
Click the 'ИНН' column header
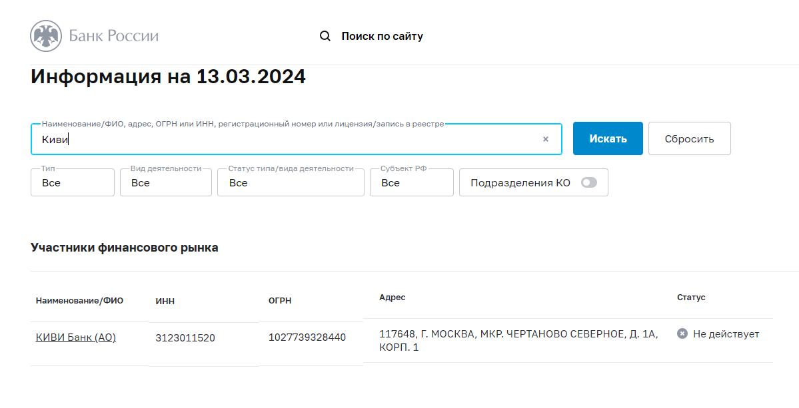coord(165,301)
